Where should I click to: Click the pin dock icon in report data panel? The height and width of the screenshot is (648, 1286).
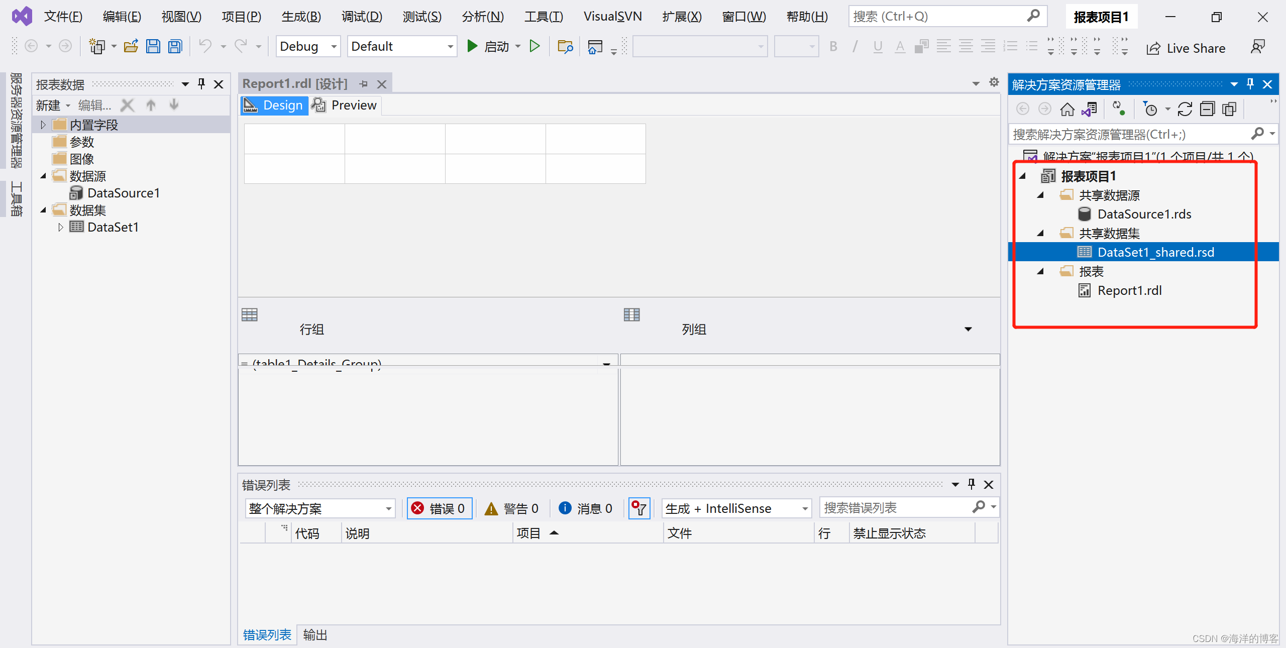[201, 83]
